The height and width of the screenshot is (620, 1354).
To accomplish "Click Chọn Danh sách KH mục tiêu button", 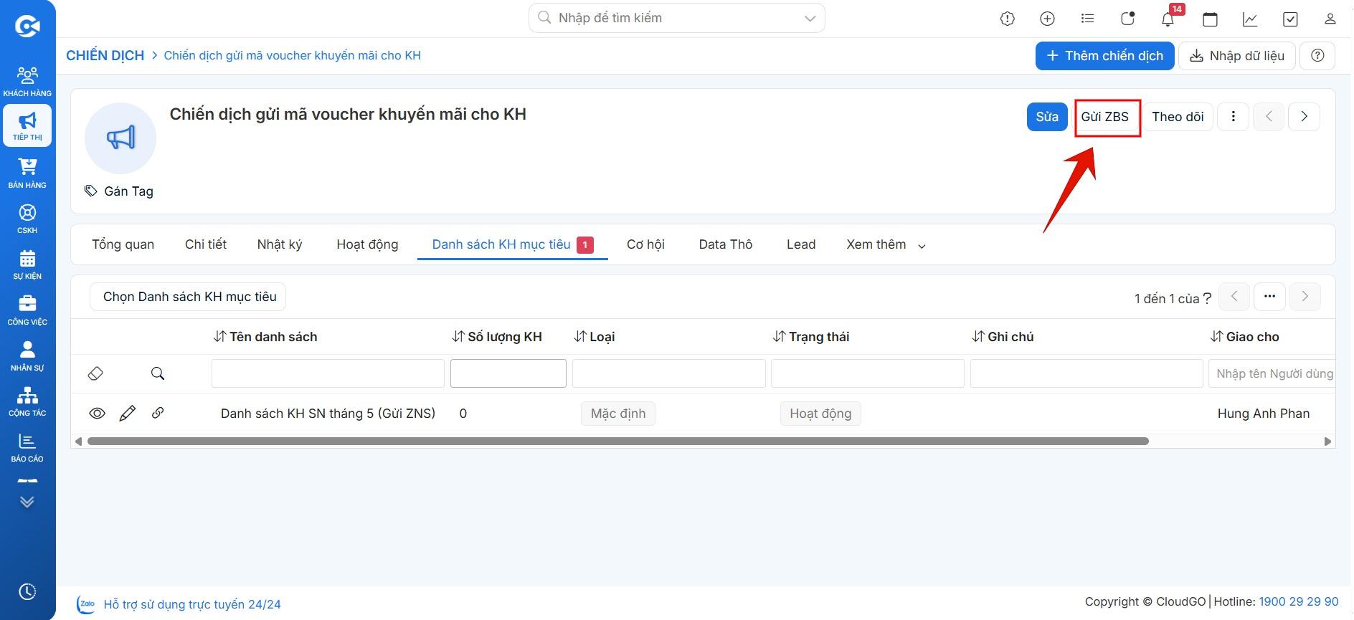I will 188,297.
